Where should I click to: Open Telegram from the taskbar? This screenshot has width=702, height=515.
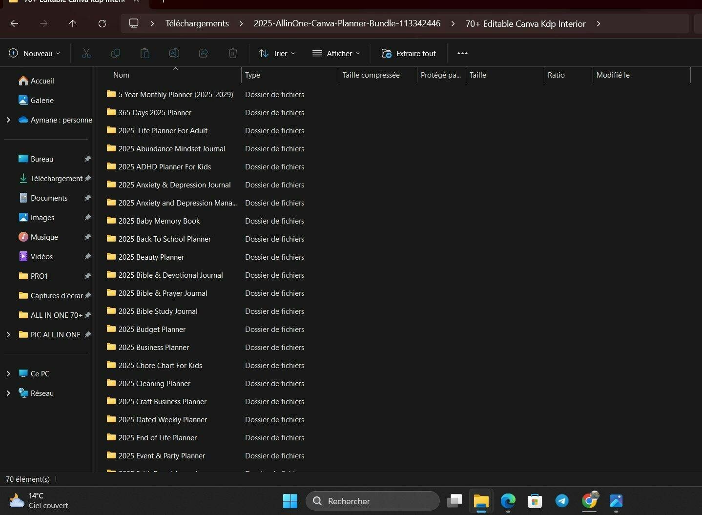point(562,501)
